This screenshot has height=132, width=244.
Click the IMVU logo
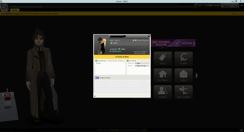point(4,7)
